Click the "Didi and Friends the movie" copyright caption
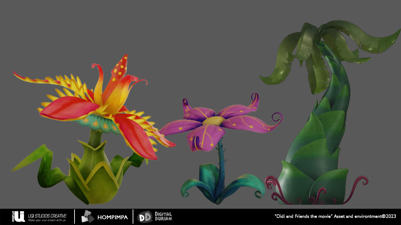Viewport: 401px width, 225px height. pyautogui.click(x=335, y=216)
